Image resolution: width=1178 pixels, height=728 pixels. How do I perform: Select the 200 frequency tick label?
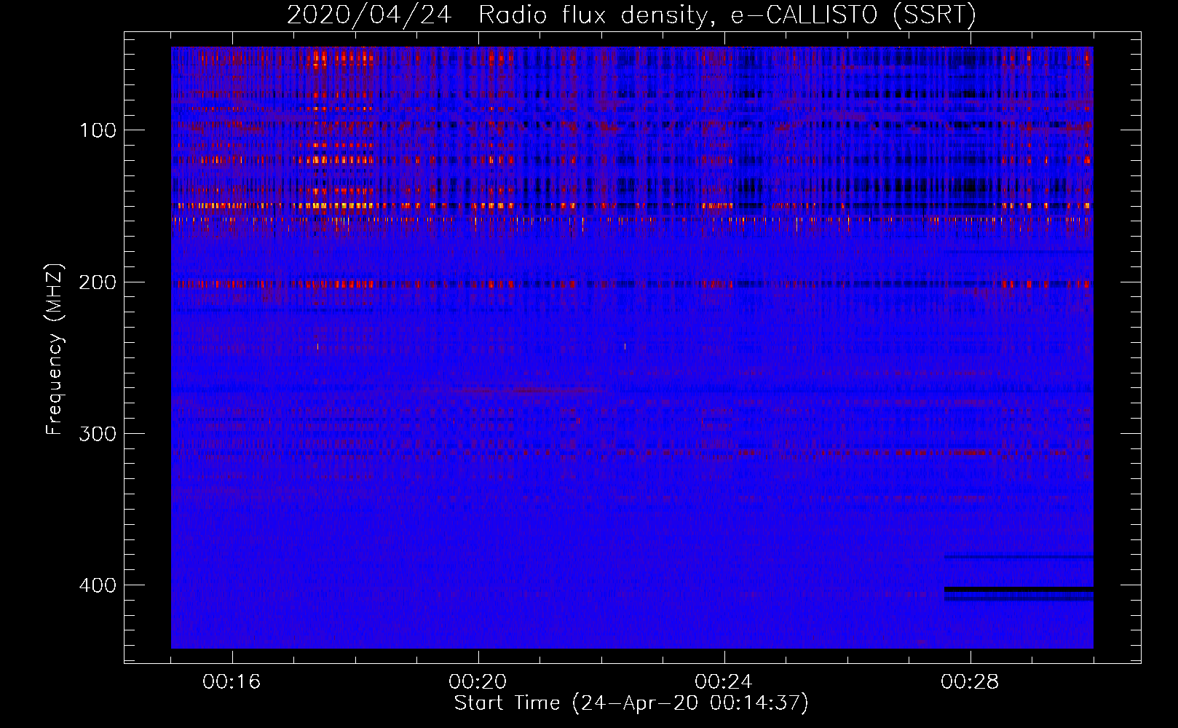click(98, 282)
